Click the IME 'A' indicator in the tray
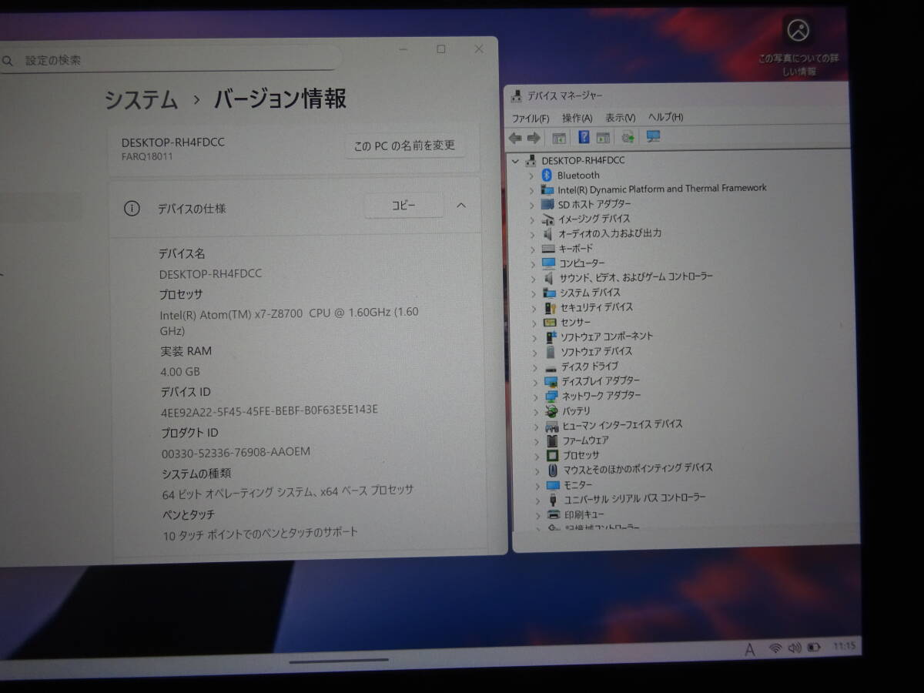Screen dimensions: 924x693 (x=750, y=650)
